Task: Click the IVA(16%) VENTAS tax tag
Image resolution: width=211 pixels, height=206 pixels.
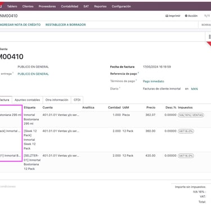Action: [x=191, y=115]
